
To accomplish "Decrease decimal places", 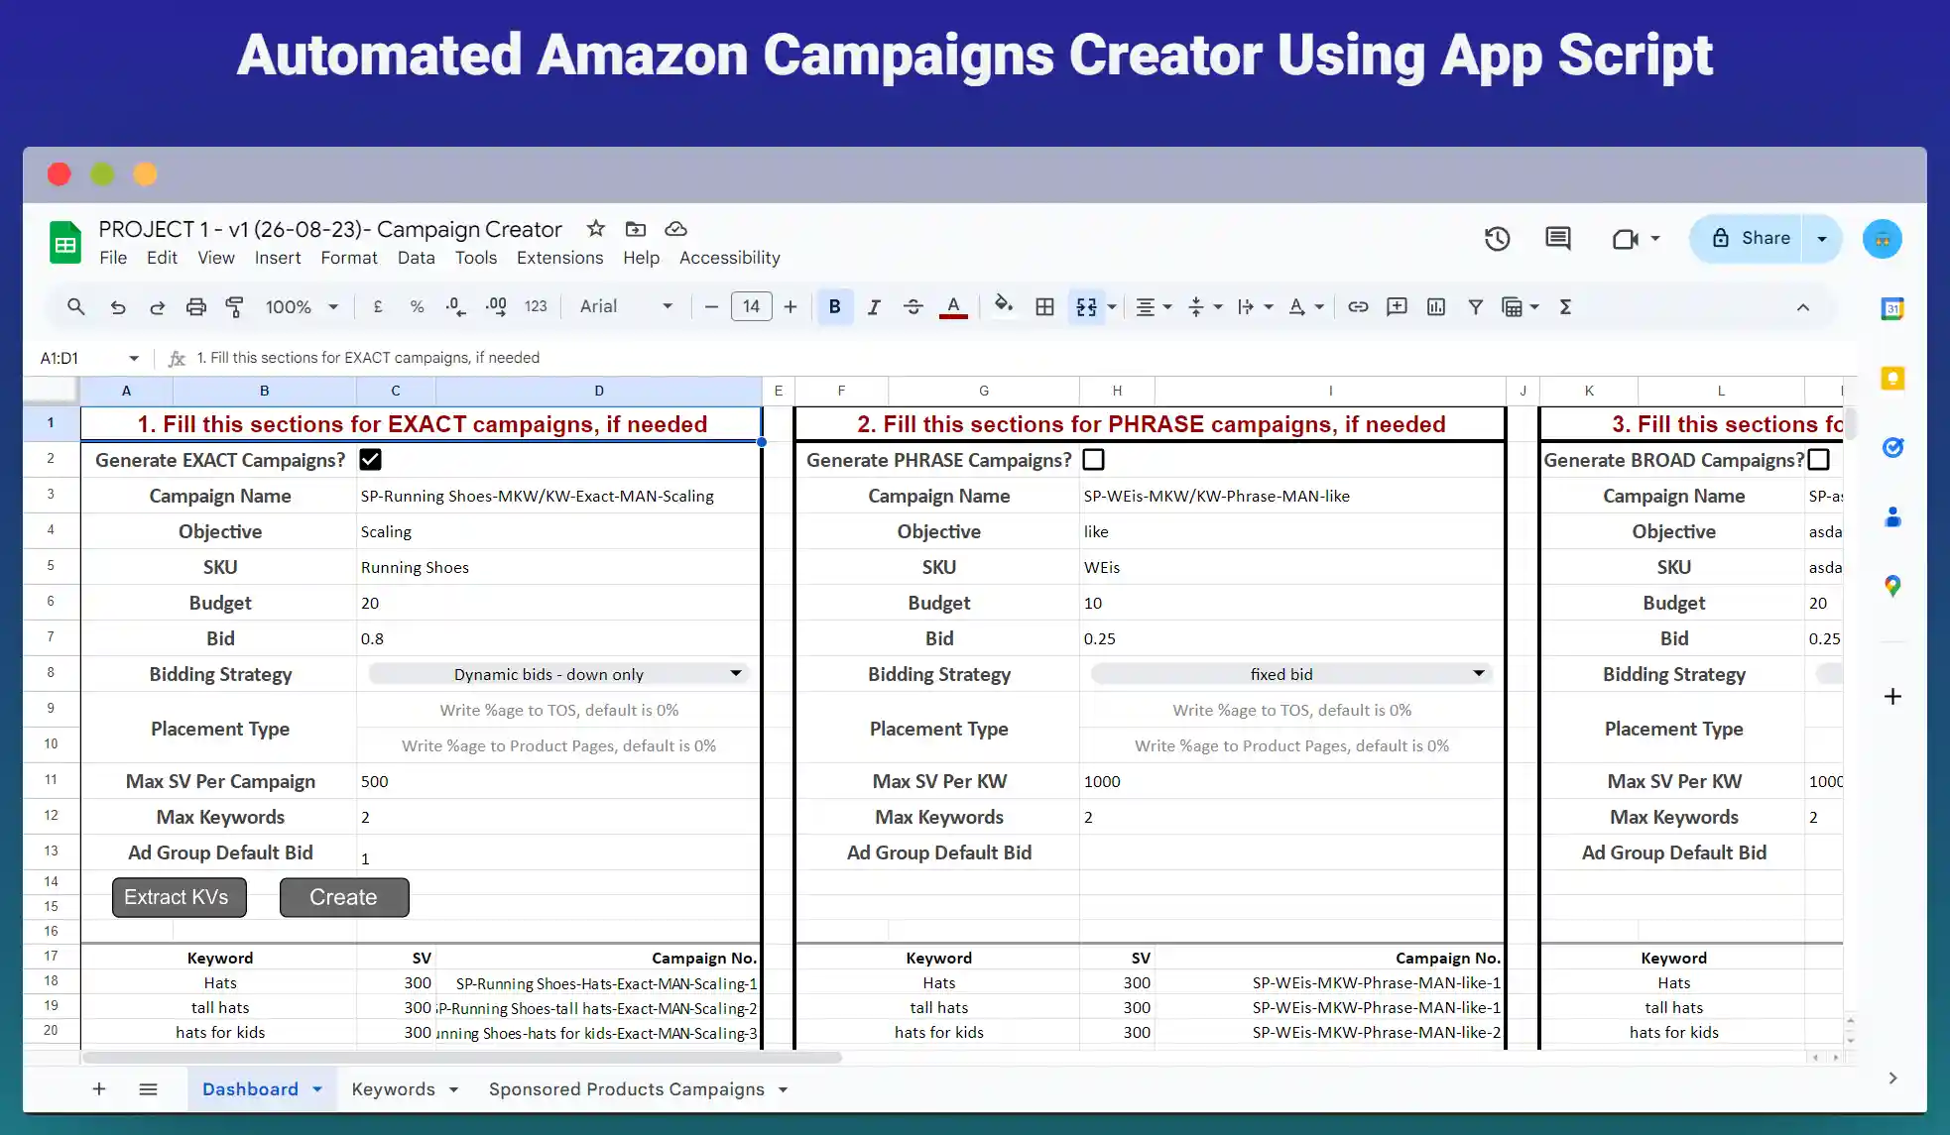I will click(x=455, y=307).
